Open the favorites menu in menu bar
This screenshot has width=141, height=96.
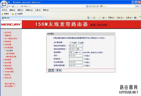29,10
